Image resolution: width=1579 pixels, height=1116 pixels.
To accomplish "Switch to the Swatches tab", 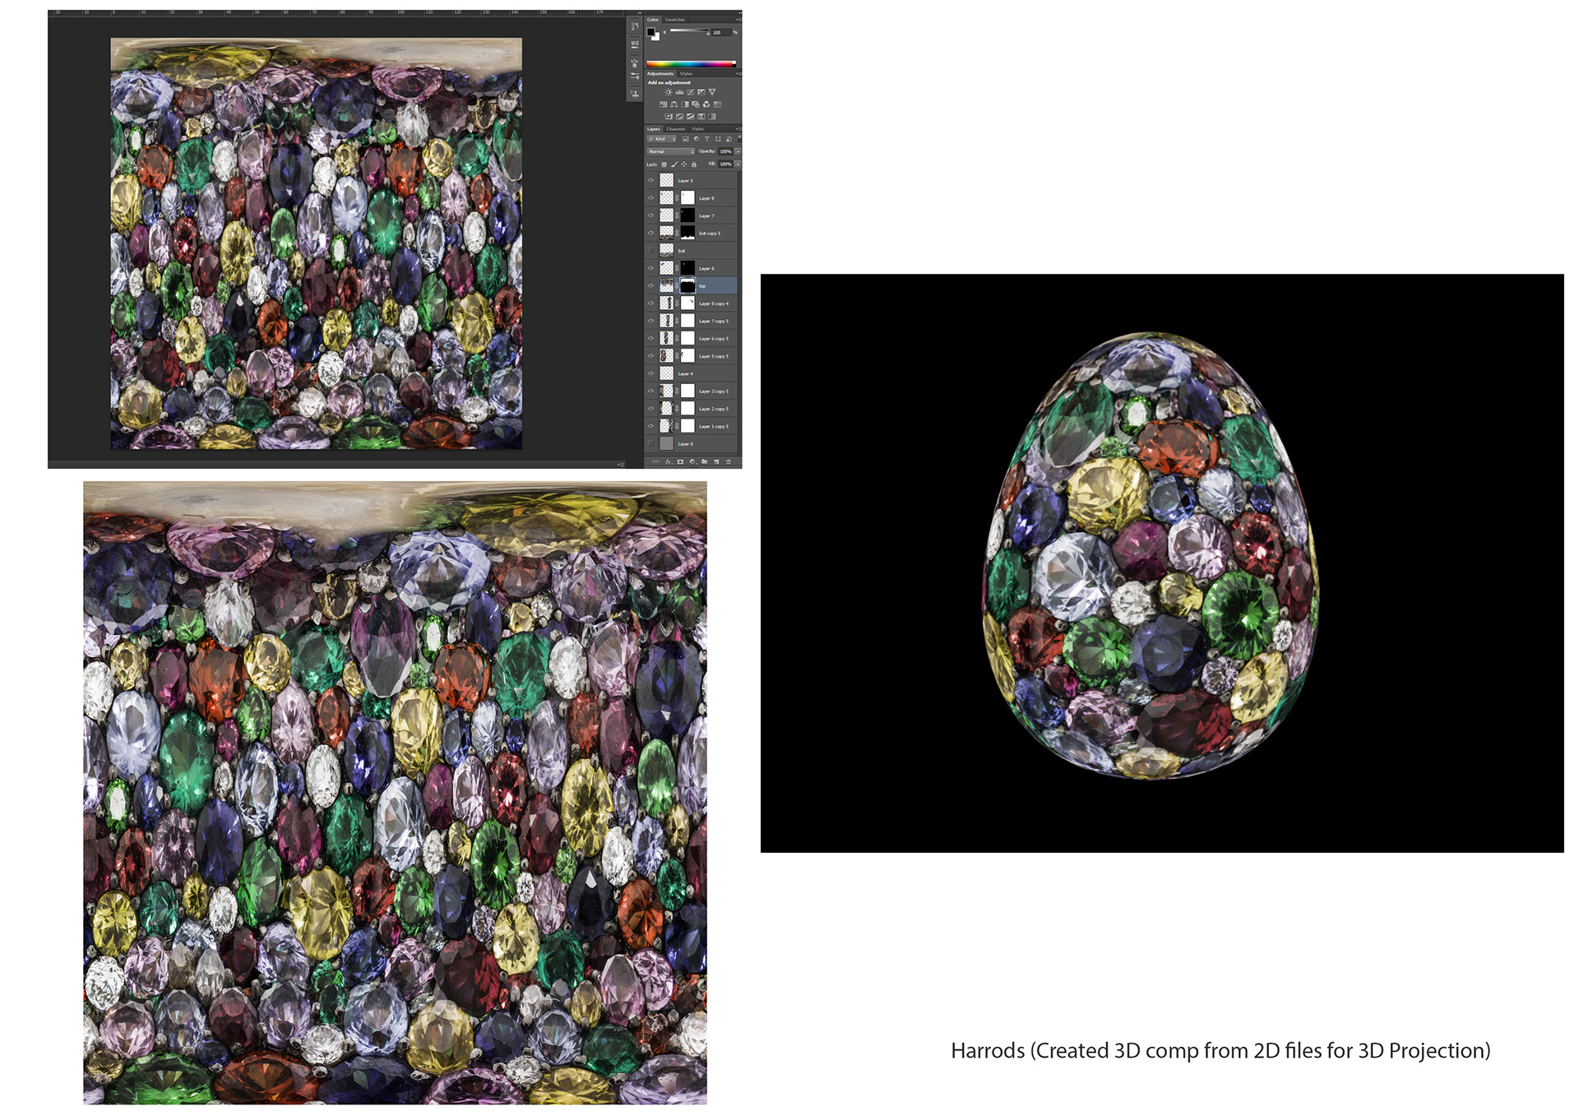I will pyautogui.click(x=675, y=20).
